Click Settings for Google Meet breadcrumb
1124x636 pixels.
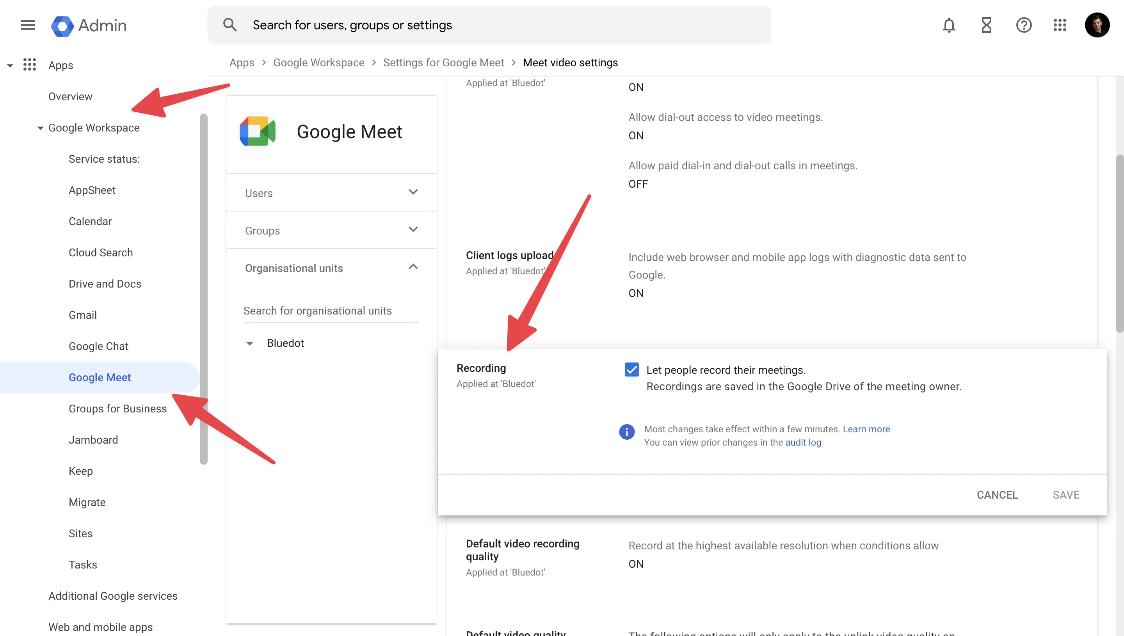(x=443, y=62)
